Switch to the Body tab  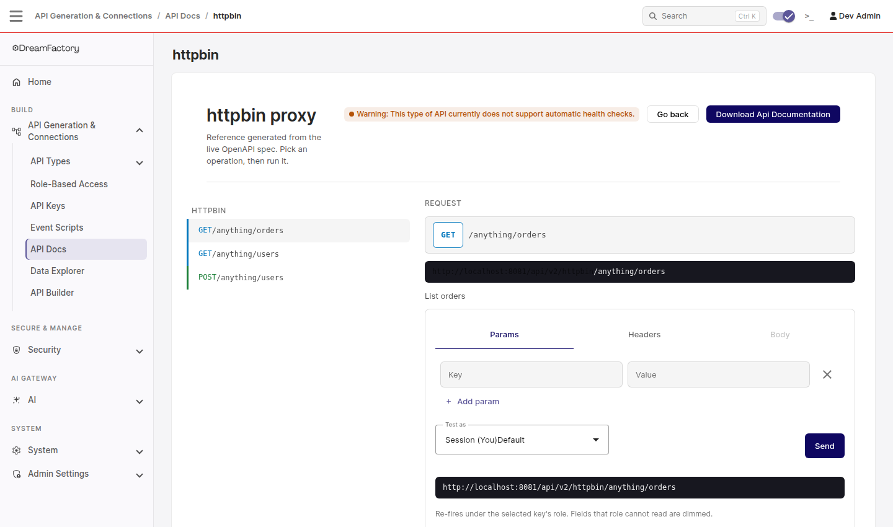(780, 335)
